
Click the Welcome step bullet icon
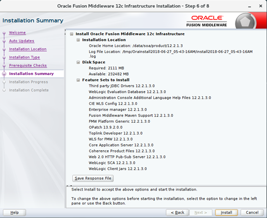tap(4, 33)
